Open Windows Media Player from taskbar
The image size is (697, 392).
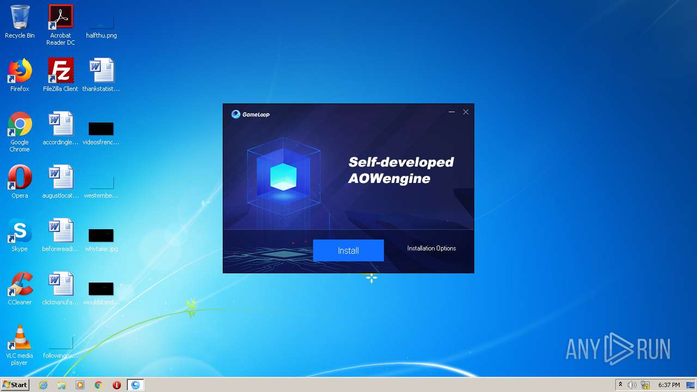[80, 385]
